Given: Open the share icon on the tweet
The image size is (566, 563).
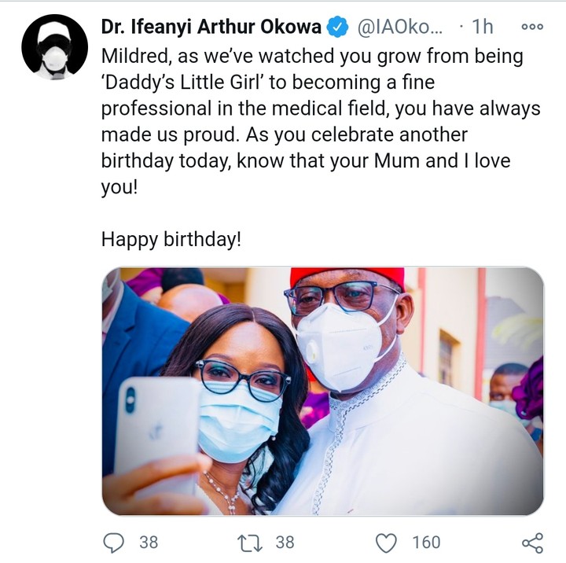Looking at the screenshot, I should 532,542.
